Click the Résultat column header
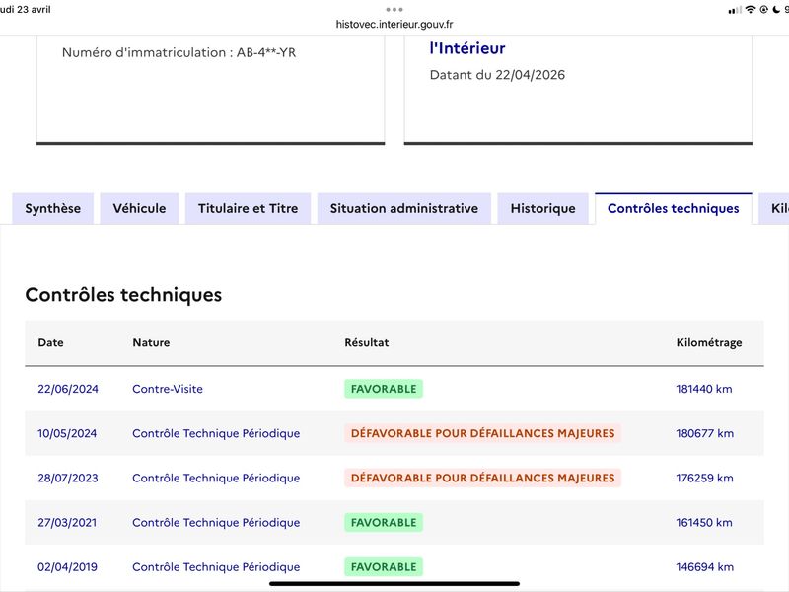This screenshot has width=789, height=592. [x=367, y=342]
